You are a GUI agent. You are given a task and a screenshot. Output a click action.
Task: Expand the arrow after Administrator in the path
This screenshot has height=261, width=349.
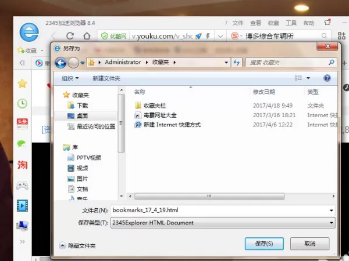[147, 63]
